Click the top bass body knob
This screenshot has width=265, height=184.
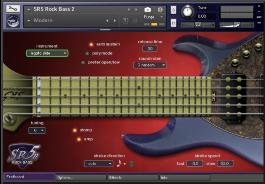click(259, 47)
